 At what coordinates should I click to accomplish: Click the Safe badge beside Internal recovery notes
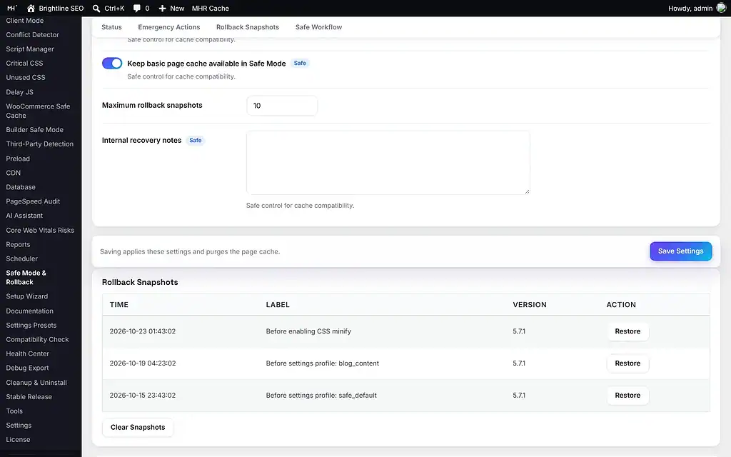click(x=196, y=141)
